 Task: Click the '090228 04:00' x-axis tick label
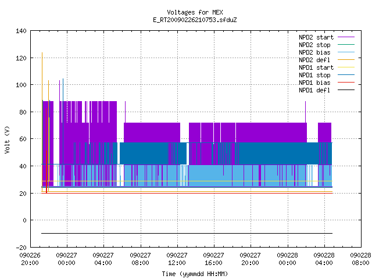point(324,259)
